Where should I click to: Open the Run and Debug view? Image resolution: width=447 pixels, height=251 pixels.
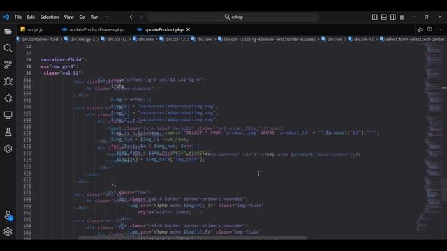tap(8, 82)
